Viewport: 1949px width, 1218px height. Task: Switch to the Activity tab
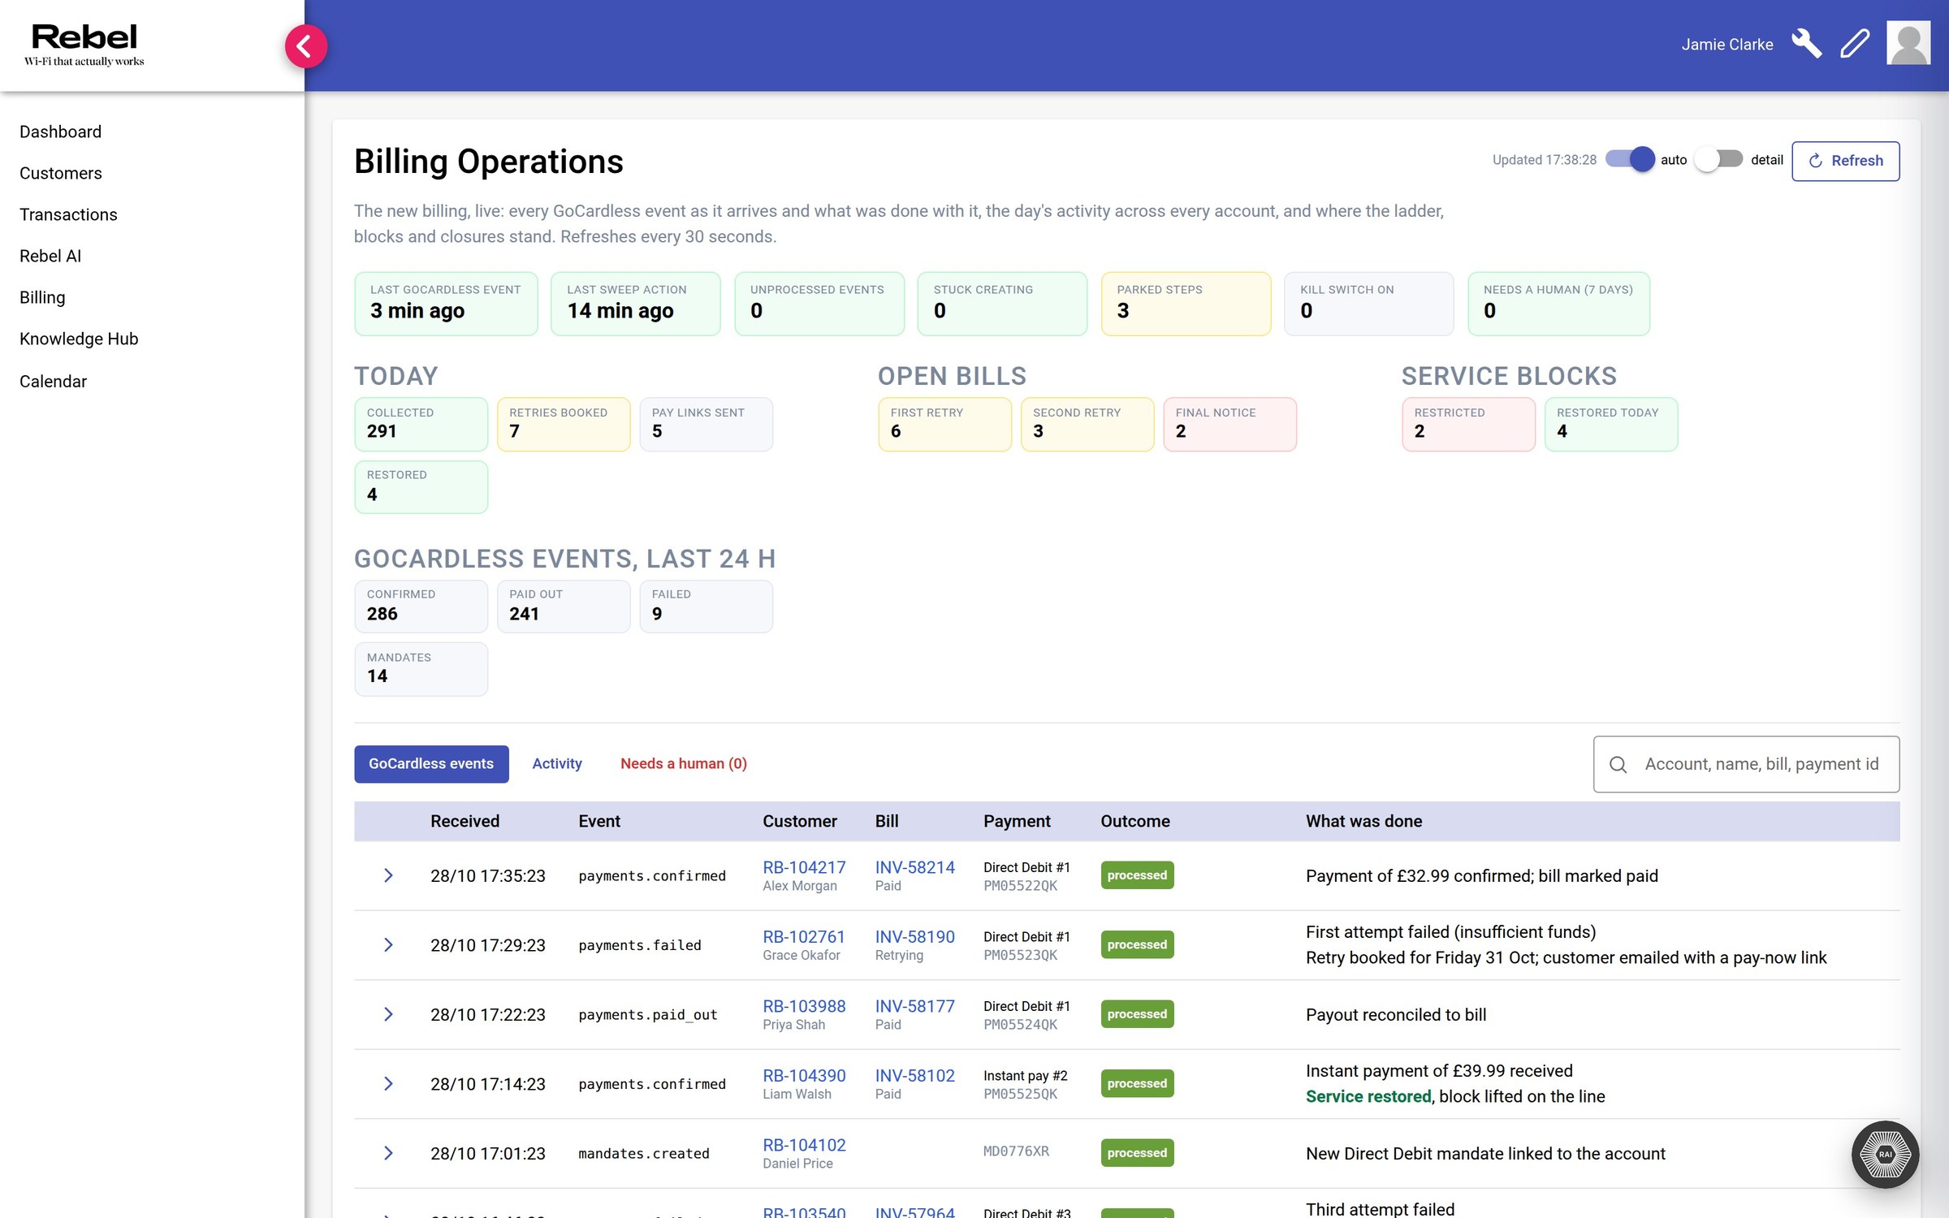pos(557,763)
